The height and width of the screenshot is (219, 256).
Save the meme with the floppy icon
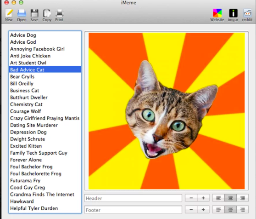(34, 13)
